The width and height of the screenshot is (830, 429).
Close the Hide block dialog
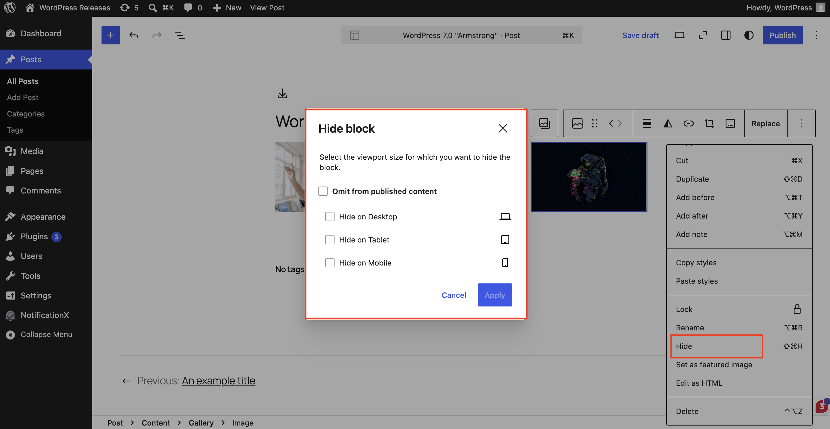pyautogui.click(x=503, y=129)
